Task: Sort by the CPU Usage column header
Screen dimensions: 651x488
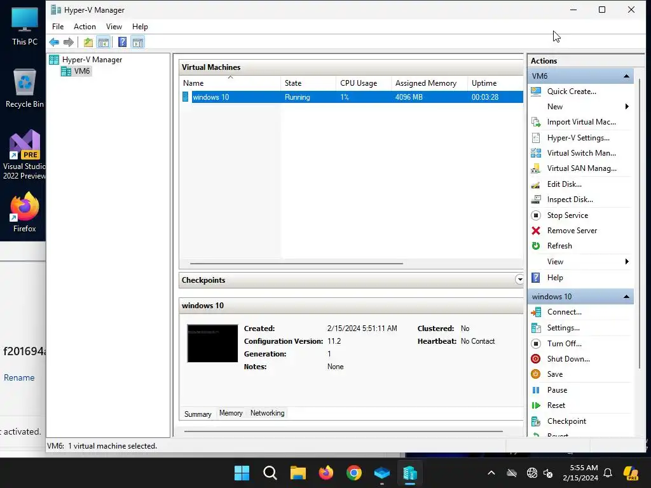Action: [x=363, y=83]
